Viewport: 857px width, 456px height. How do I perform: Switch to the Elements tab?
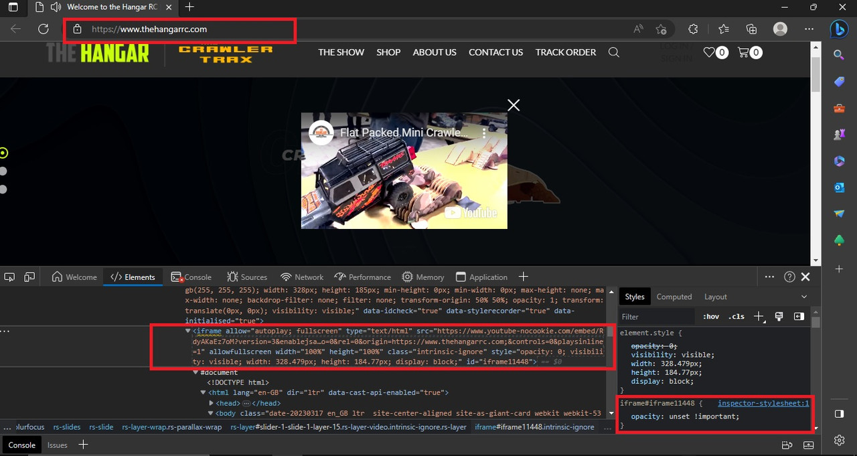pos(133,277)
